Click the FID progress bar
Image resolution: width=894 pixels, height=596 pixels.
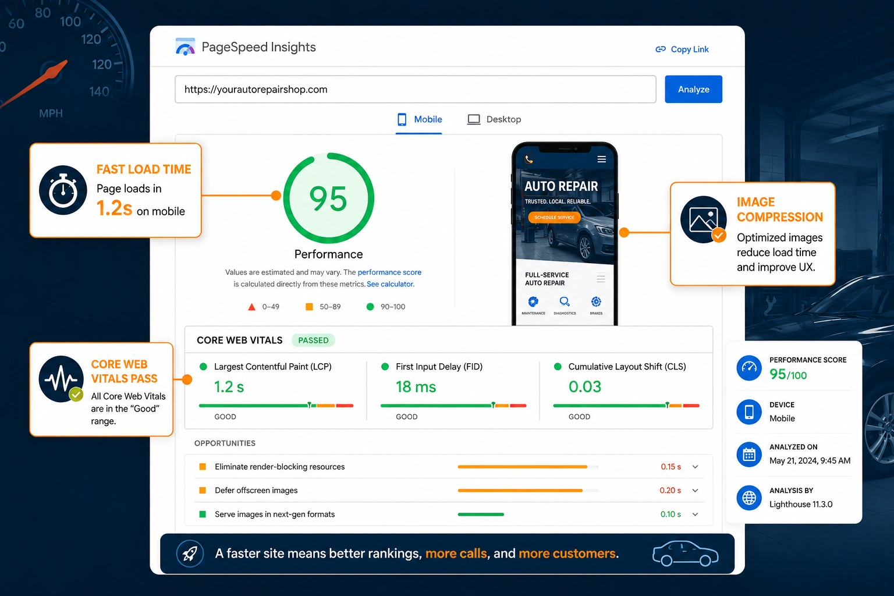453,405
